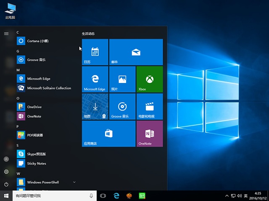Screen dimensions: 269x201
Task: Launch the green Xbox tile
Action: [x=149, y=79]
